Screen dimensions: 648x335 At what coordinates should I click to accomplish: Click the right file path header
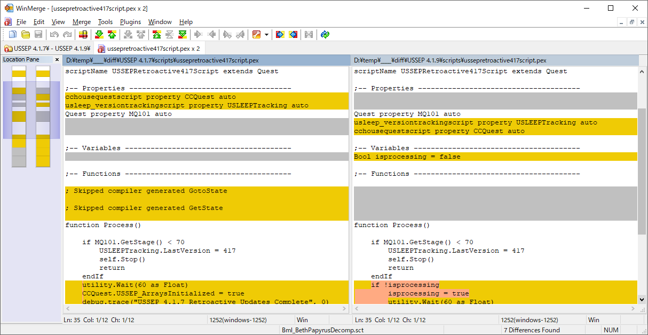[494, 60]
